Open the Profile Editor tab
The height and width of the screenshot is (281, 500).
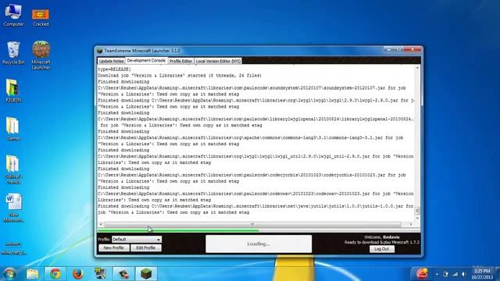point(180,61)
